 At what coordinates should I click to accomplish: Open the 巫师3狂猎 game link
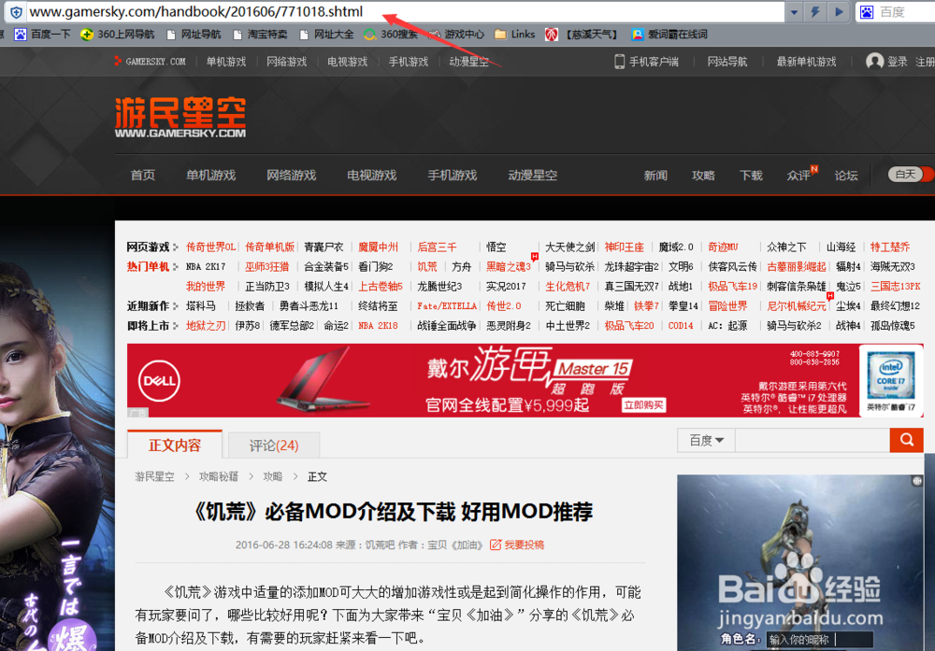click(x=267, y=266)
